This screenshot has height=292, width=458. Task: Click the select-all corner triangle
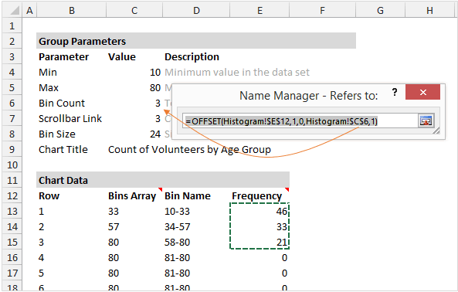(12, 11)
